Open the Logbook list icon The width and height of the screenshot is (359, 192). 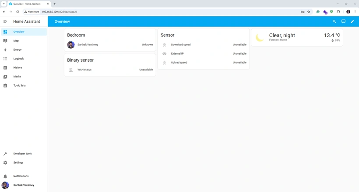point(5,59)
